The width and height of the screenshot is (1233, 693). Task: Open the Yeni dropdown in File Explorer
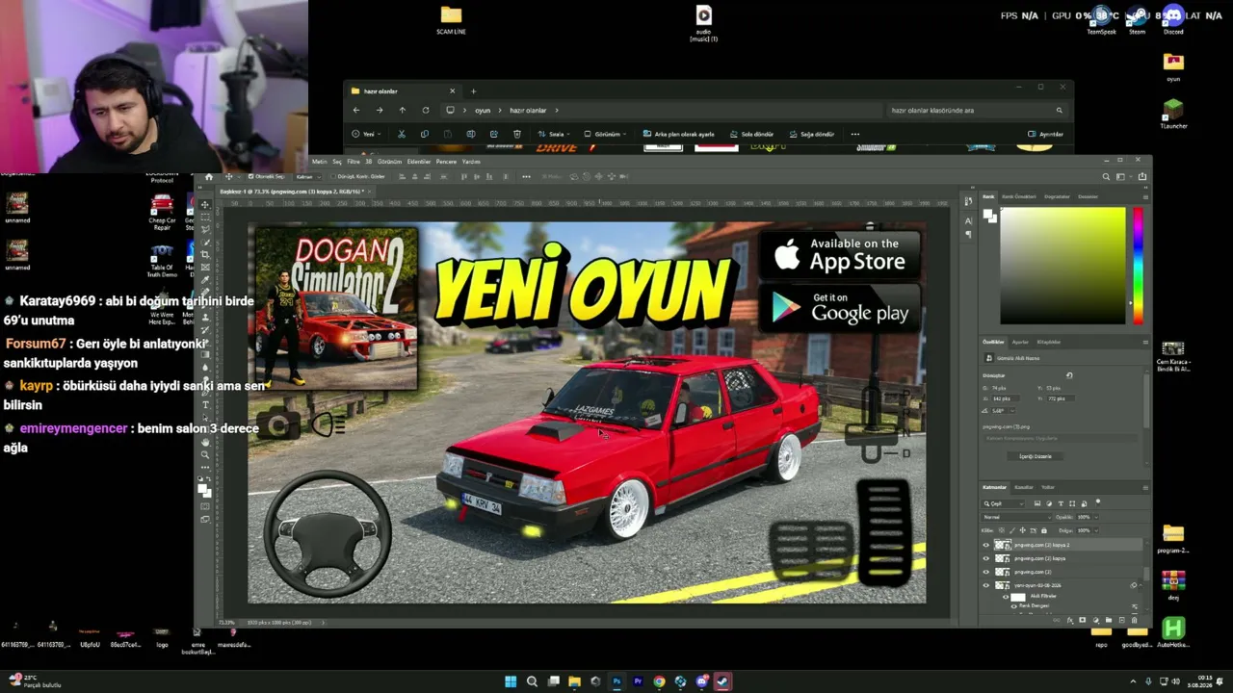[x=366, y=135]
